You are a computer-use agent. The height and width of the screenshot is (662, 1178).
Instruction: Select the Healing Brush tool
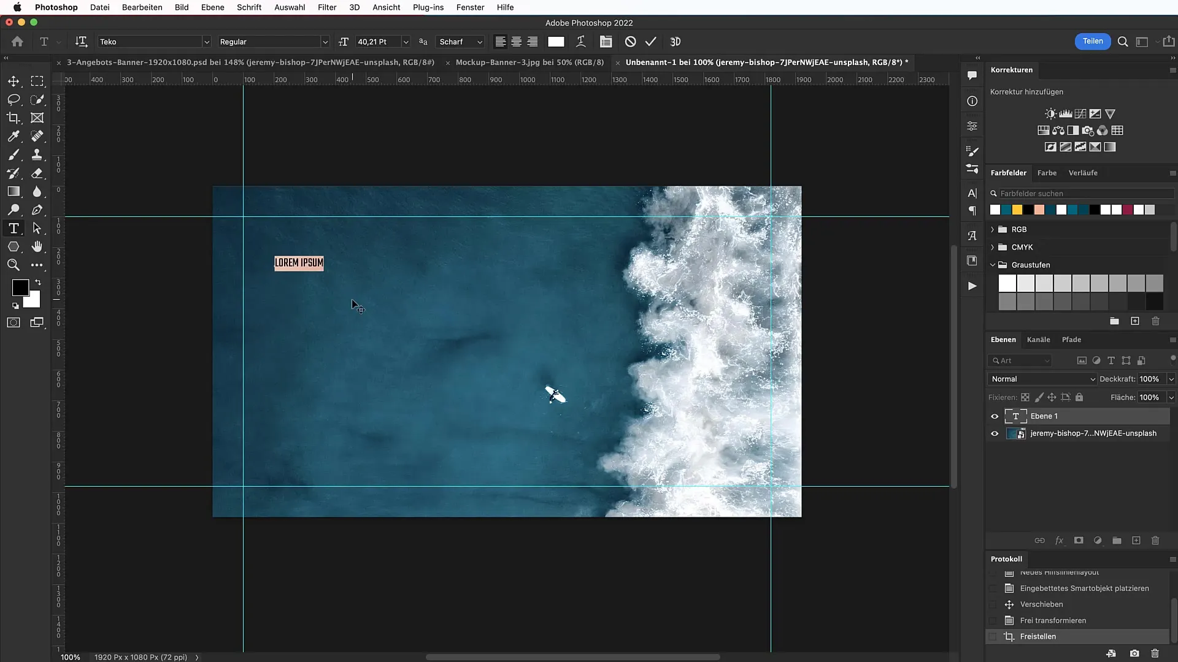(x=37, y=136)
